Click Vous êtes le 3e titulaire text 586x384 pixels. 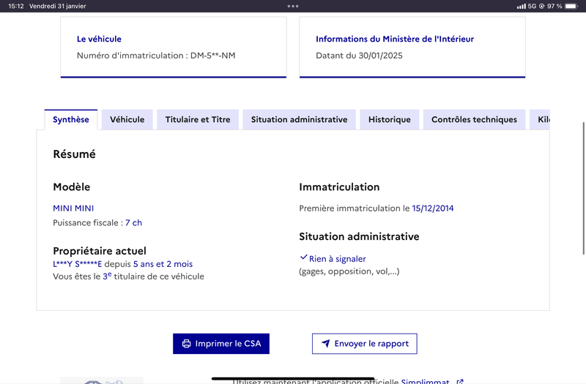click(x=129, y=276)
